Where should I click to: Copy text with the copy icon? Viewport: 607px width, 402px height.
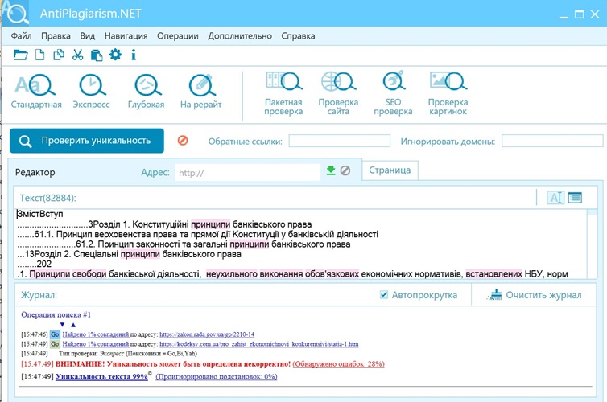click(59, 55)
